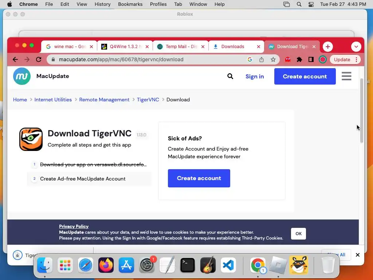Click the address bar URL field

(148, 59)
